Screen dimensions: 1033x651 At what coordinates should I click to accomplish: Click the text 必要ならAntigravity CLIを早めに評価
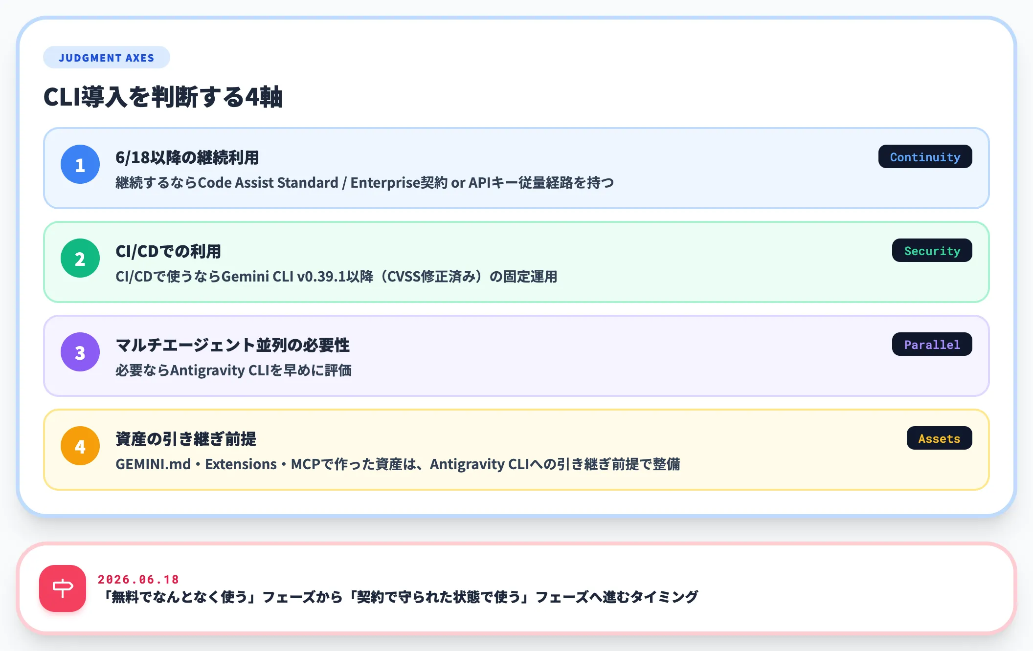click(x=234, y=370)
